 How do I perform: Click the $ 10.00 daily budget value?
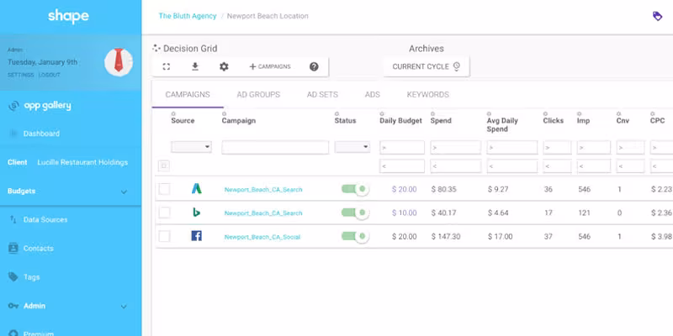coord(404,213)
